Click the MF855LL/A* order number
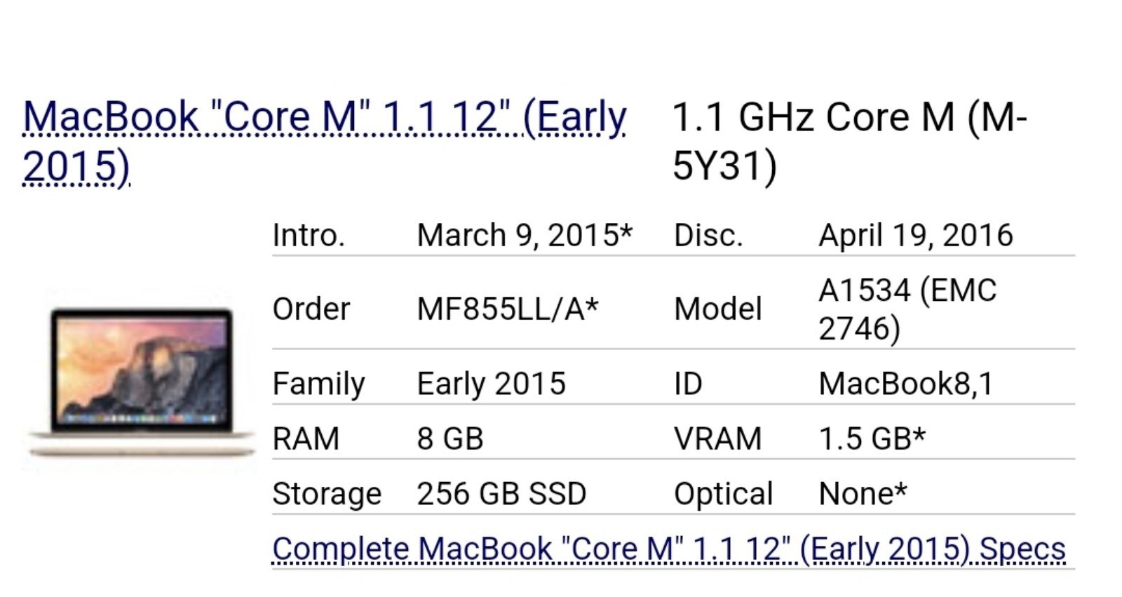Image resolution: width=1122 pixels, height=597 pixels. click(x=508, y=309)
